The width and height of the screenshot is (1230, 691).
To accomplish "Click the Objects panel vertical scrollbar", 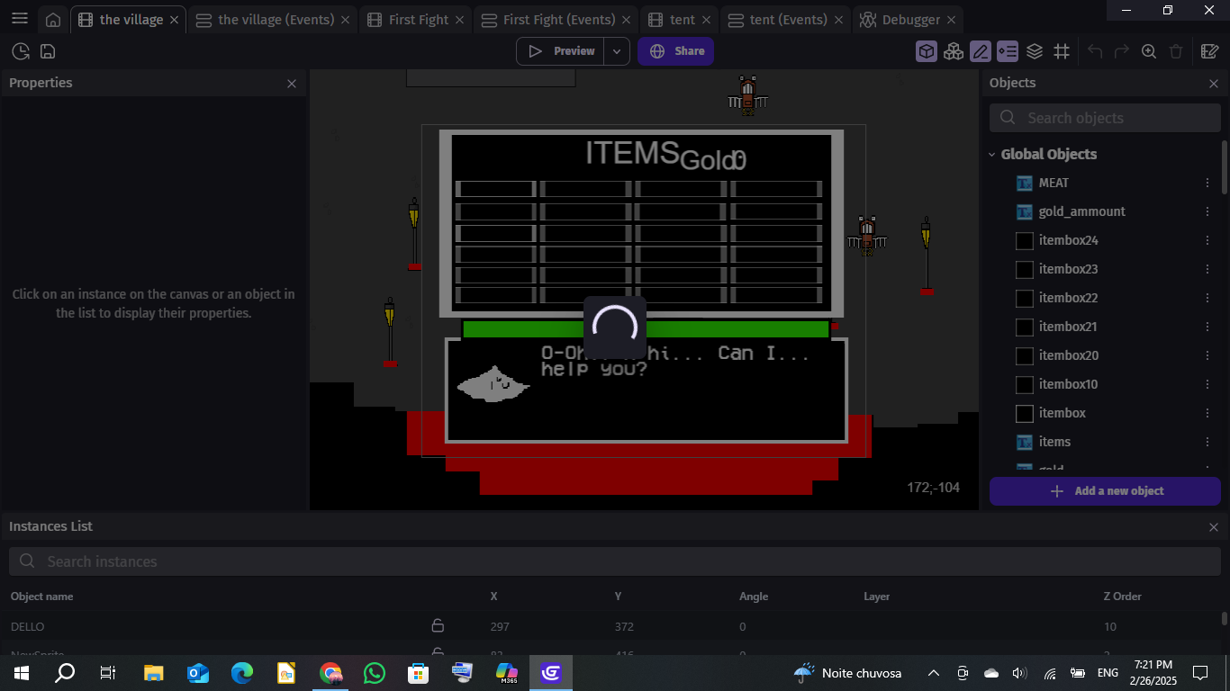I will tap(1224, 167).
